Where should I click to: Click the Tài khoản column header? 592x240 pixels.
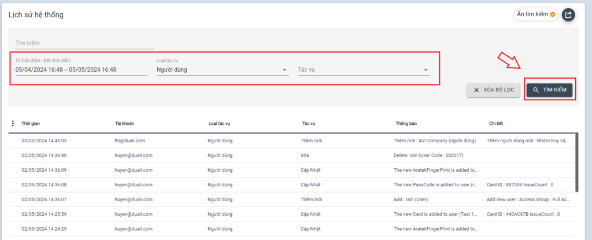[125, 123]
